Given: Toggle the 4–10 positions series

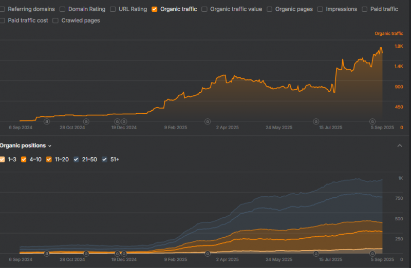Looking at the screenshot, I should click(24, 159).
